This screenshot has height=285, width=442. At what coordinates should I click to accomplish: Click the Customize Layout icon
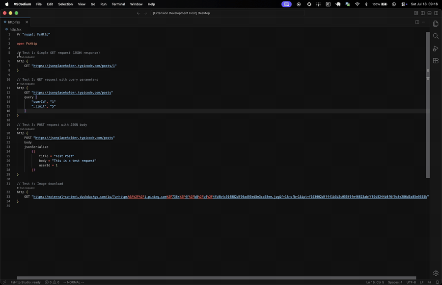[x=416, y=13]
